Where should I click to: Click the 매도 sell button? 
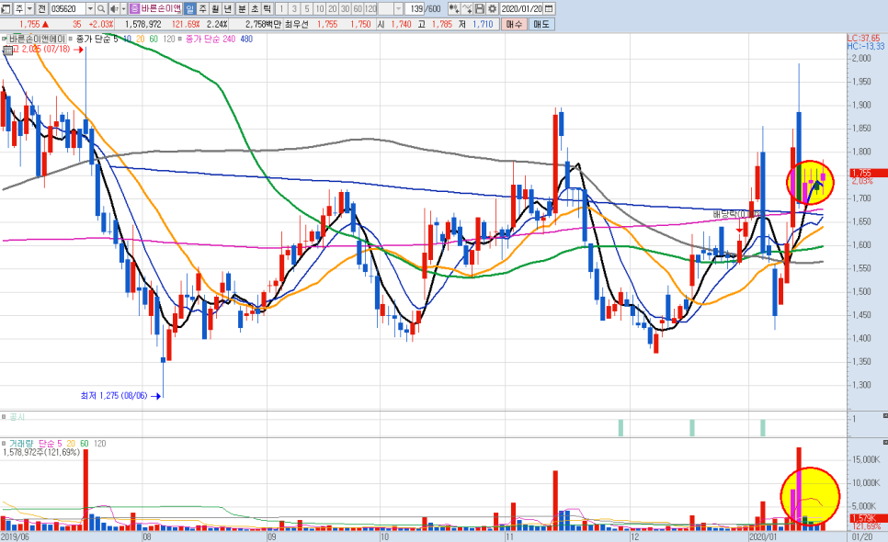tap(541, 24)
